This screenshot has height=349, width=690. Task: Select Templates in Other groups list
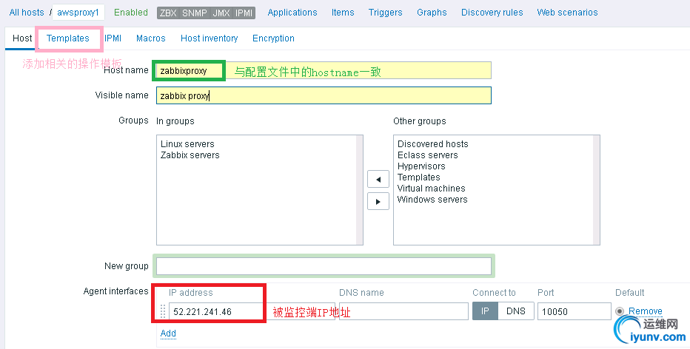tap(418, 177)
